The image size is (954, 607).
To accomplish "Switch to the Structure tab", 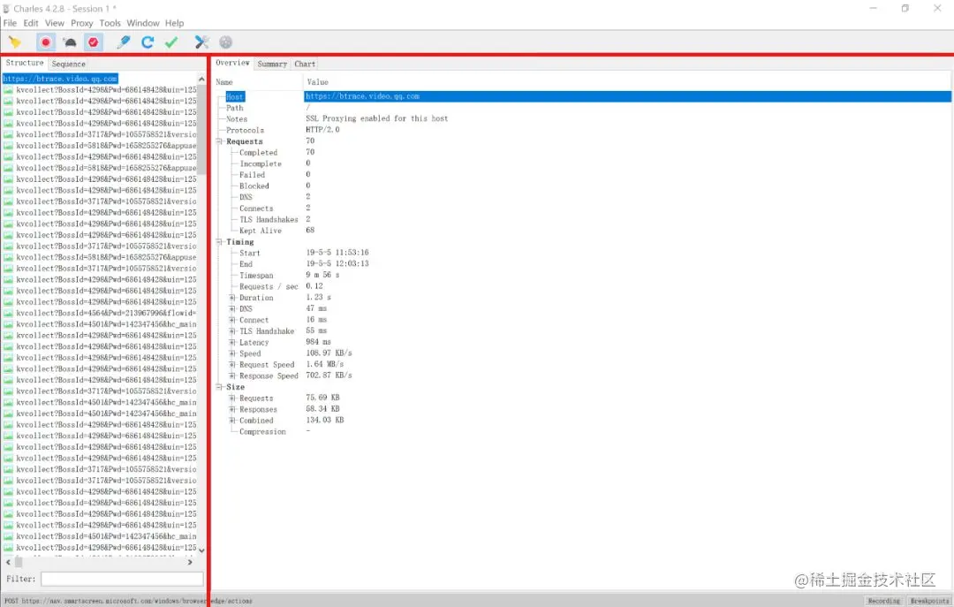I will [x=25, y=63].
